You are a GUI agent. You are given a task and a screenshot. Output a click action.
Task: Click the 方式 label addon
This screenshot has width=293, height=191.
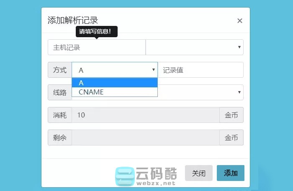[x=60, y=70]
